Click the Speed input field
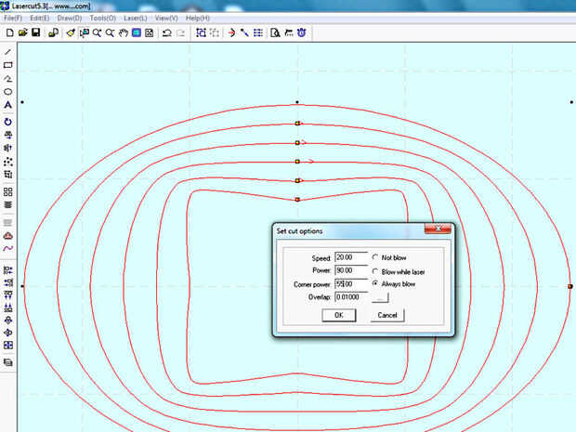576x432 pixels. click(x=351, y=257)
